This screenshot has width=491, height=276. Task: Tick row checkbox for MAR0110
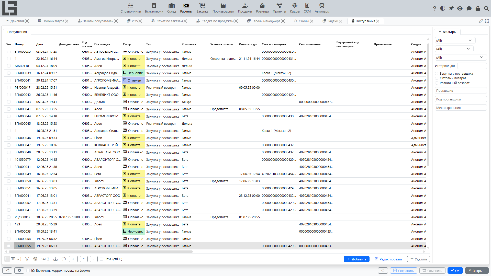click(x=9, y=66)
